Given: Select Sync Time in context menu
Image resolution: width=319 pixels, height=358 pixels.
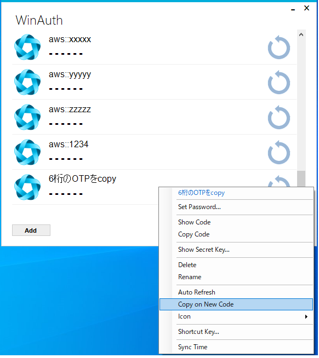Looking at the screenshot, I should pos(236,348).
